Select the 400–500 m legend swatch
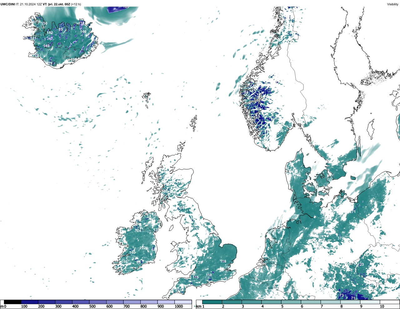 tap(81, 302)
